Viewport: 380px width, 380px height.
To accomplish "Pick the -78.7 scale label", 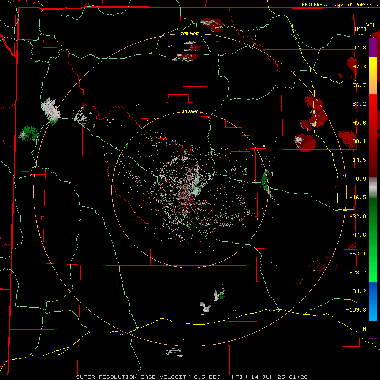I will (358, 273).
